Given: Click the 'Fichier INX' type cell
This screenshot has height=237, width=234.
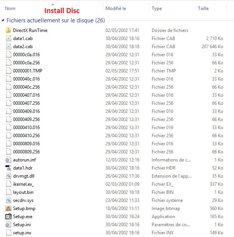Looking at the screenshot, I should click(x=162, y=233).
